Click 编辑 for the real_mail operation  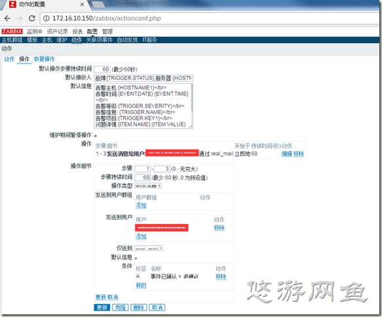[x=287, y=154]
